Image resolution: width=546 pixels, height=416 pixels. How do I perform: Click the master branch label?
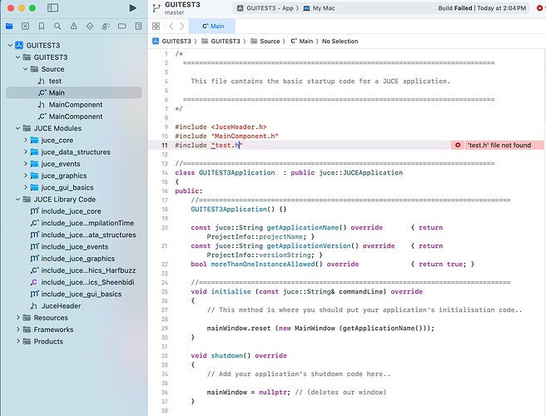(175, 12)
